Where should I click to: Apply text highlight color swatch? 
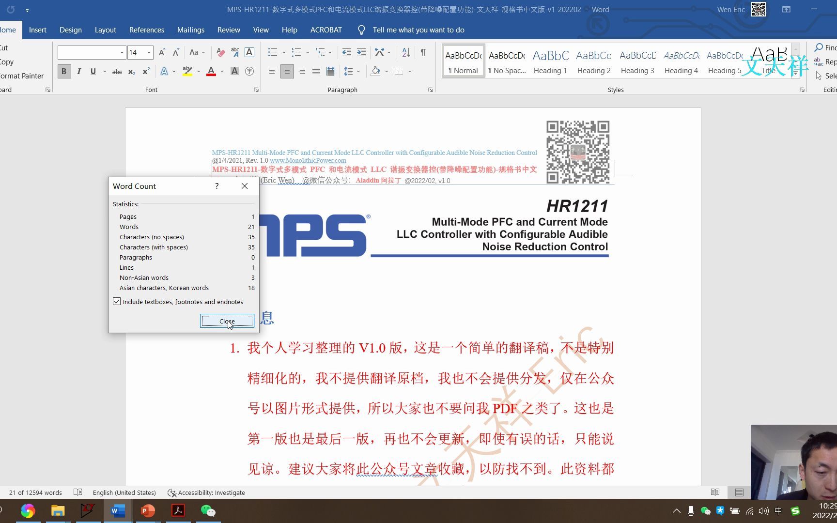click(187, 71)
